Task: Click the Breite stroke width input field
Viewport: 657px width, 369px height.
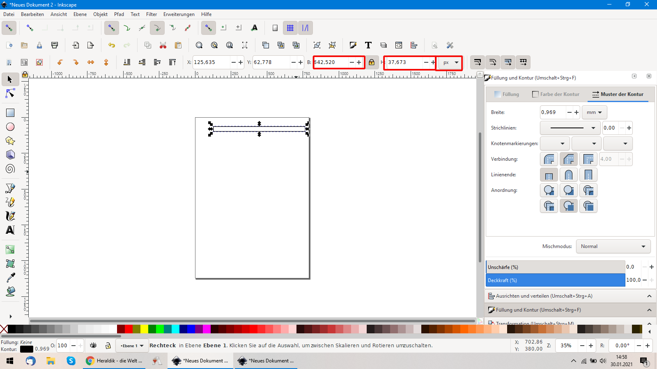Action: point(552,112)
